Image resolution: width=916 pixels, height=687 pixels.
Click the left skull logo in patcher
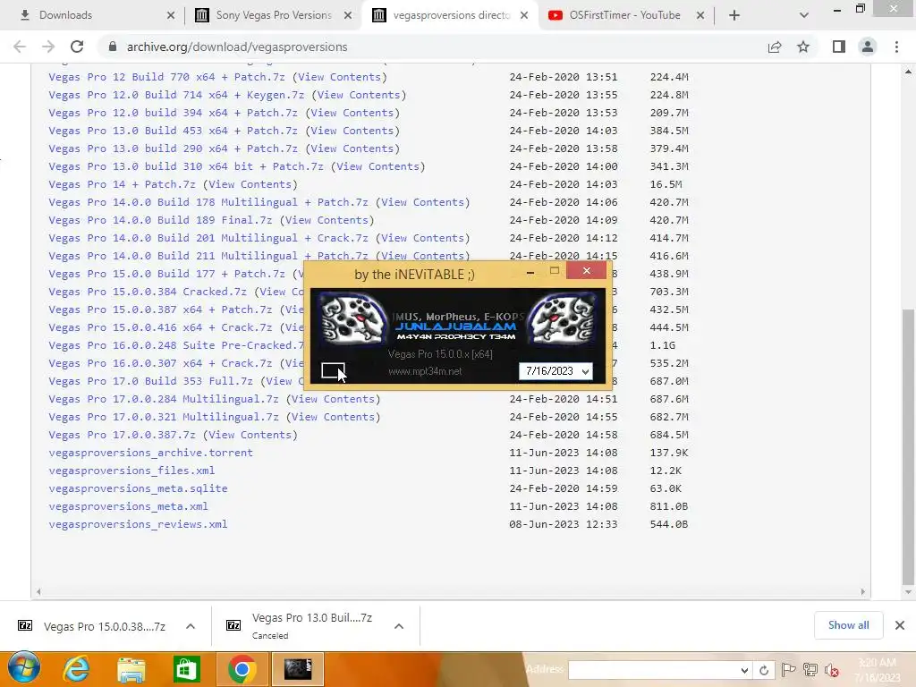click(x=352, y=318)
